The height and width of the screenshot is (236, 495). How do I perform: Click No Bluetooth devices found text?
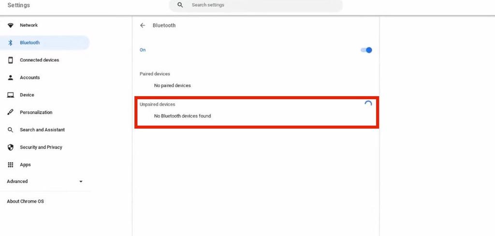[182, 116]
